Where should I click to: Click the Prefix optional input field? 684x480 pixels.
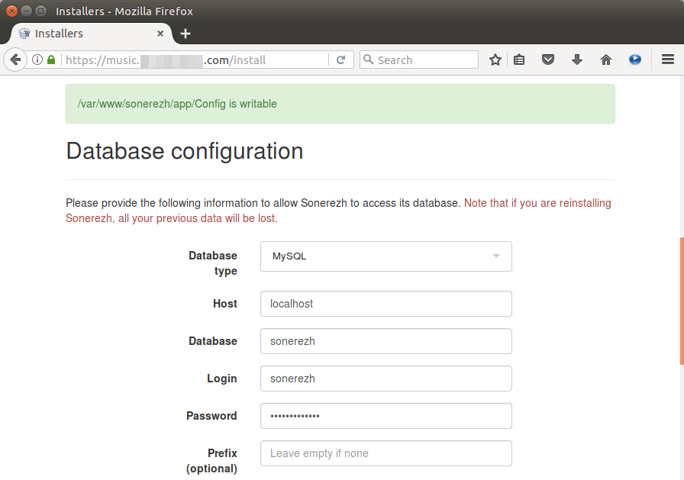[386, 453]
